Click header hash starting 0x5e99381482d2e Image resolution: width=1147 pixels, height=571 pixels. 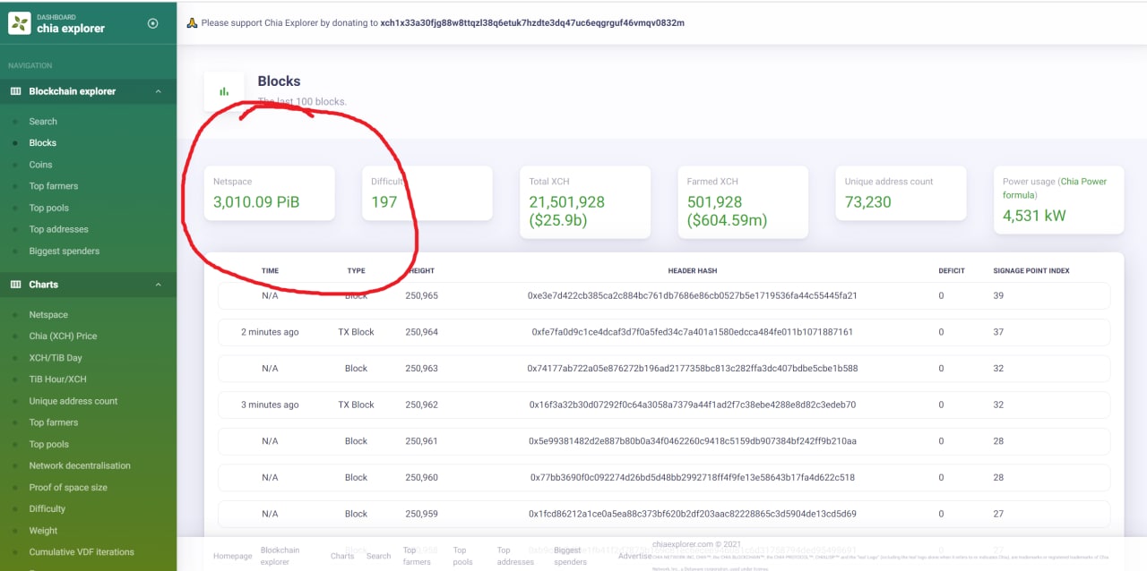[693, 441]
